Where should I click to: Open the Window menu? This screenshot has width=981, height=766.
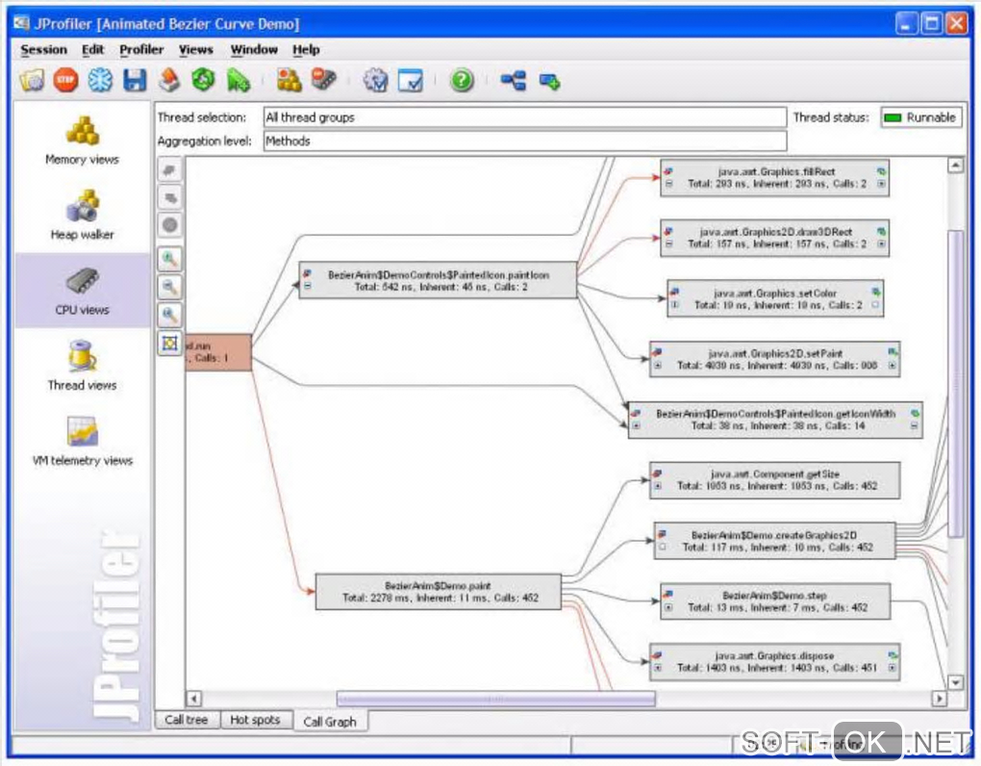pyautogui.click(x=254, y=49)
